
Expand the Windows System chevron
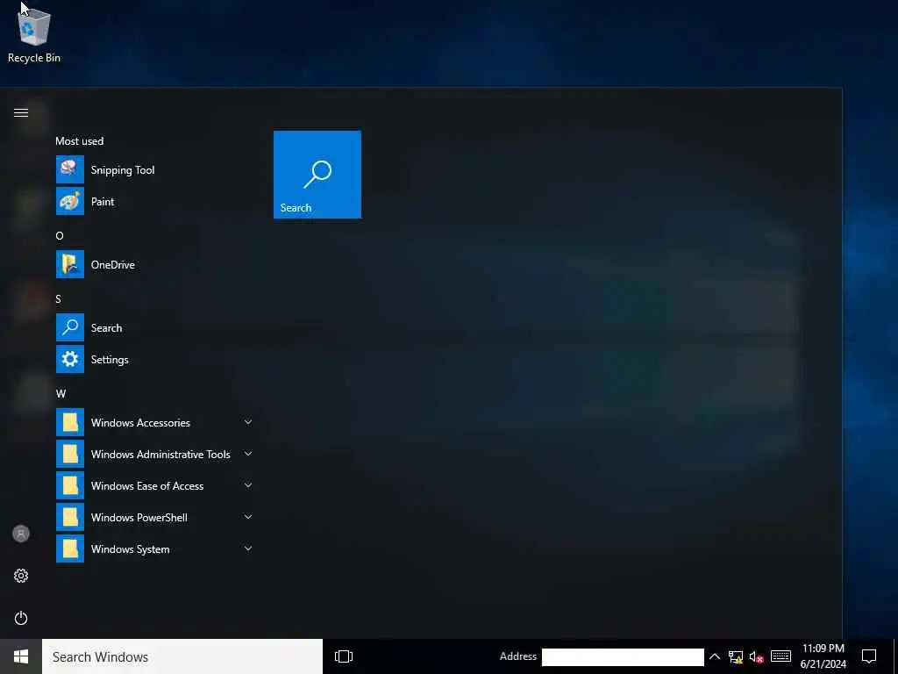pos(248,549)
